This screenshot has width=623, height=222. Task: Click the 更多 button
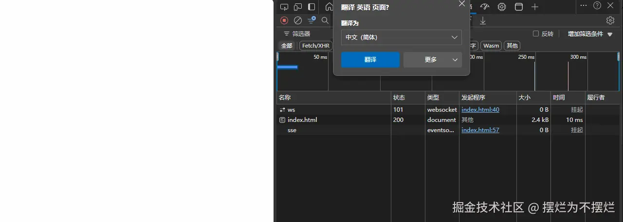pyautogui.click(x=431, y=60)
